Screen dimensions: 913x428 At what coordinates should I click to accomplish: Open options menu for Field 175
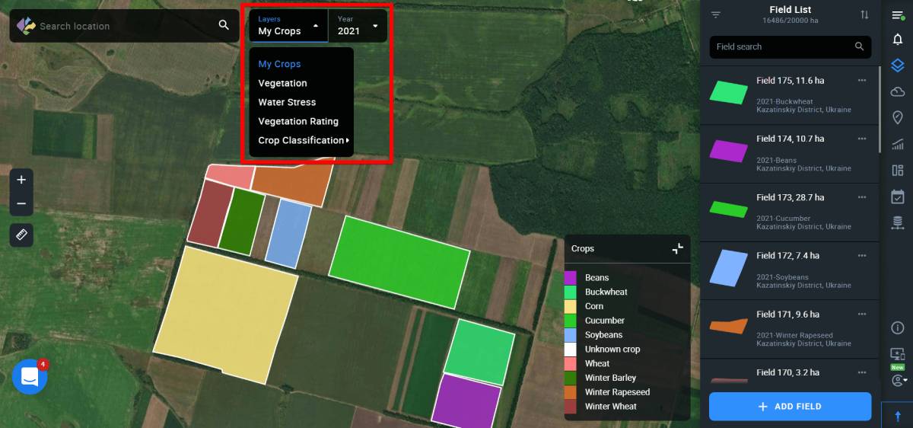(x=862, y=80)
